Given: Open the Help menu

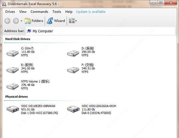Looking at the screenshot, I should coord(69,12).
